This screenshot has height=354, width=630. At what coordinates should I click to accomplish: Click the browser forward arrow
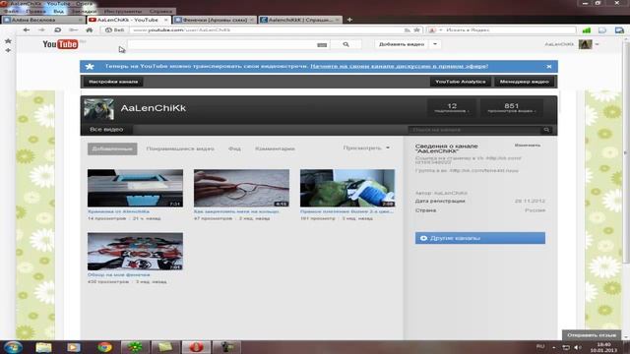[41, 30]
